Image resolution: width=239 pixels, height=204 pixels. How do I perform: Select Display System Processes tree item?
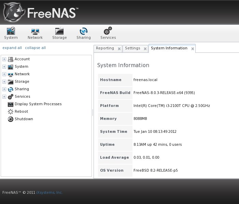point(38,104)
